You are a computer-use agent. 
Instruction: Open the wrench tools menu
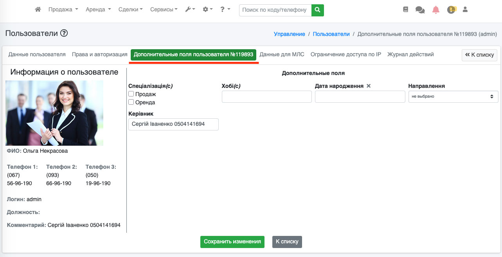tap(190, 9)
